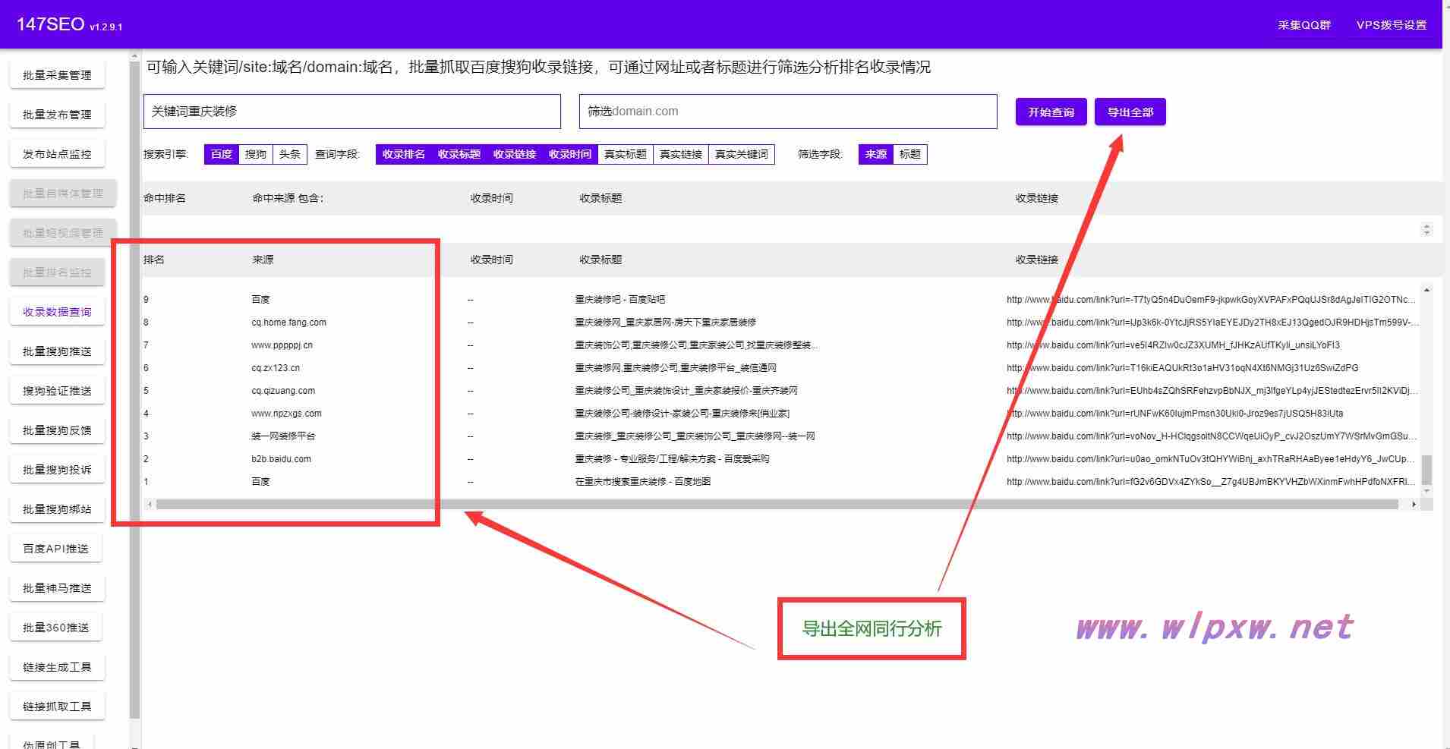Click the results table vertical scrollbar thumb
Viewport: 1450px width, 749px height.
point(1426,470)
